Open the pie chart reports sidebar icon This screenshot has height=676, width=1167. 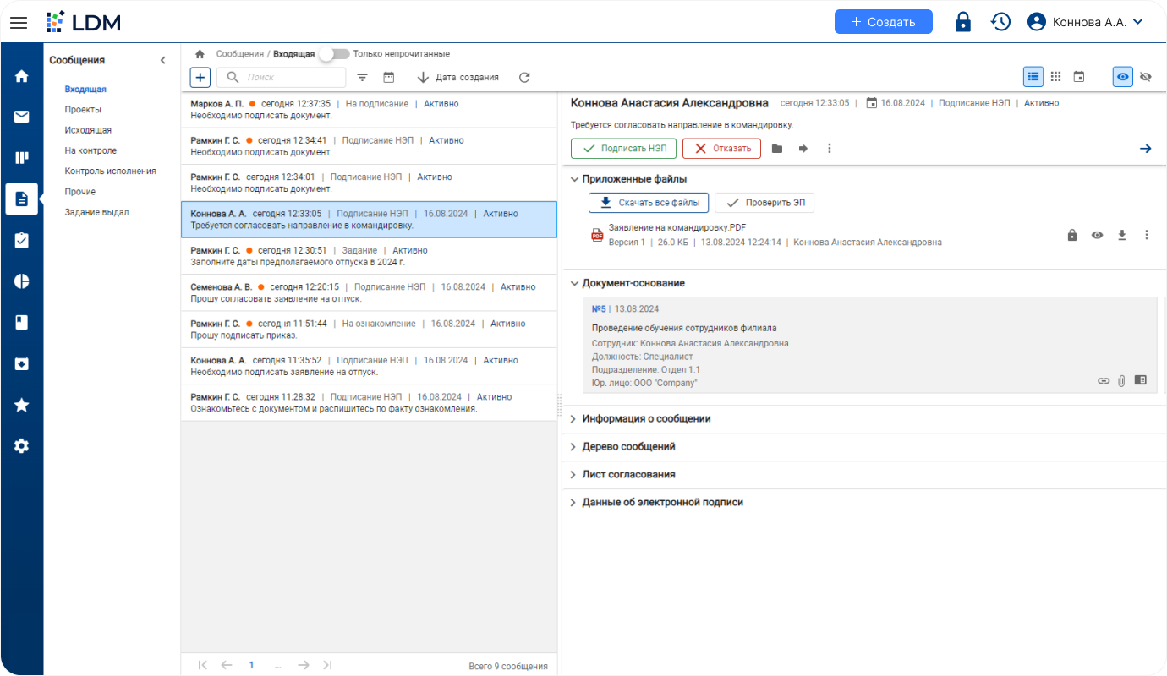pyautogui.click(x=22, y=281)
